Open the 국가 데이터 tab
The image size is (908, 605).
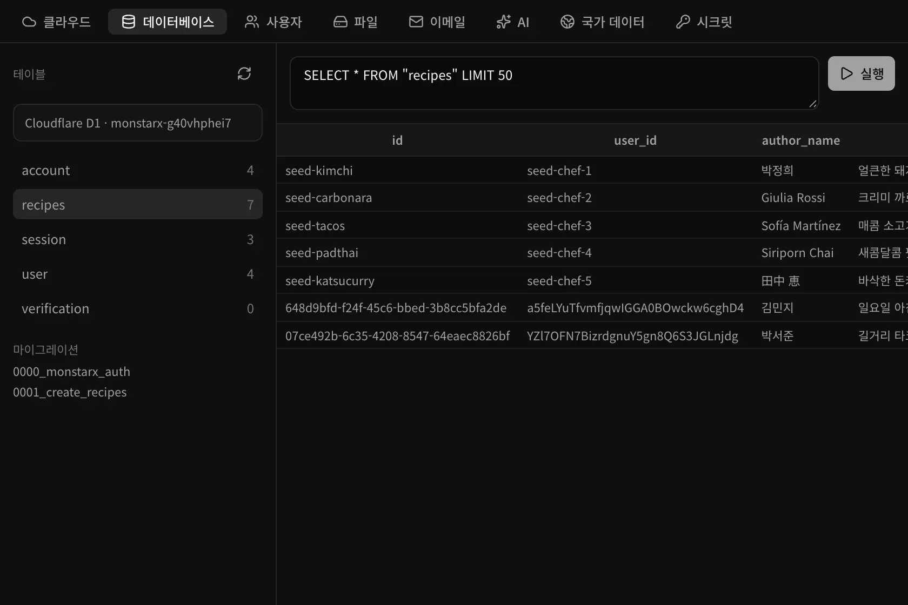[x=602, y=22]
